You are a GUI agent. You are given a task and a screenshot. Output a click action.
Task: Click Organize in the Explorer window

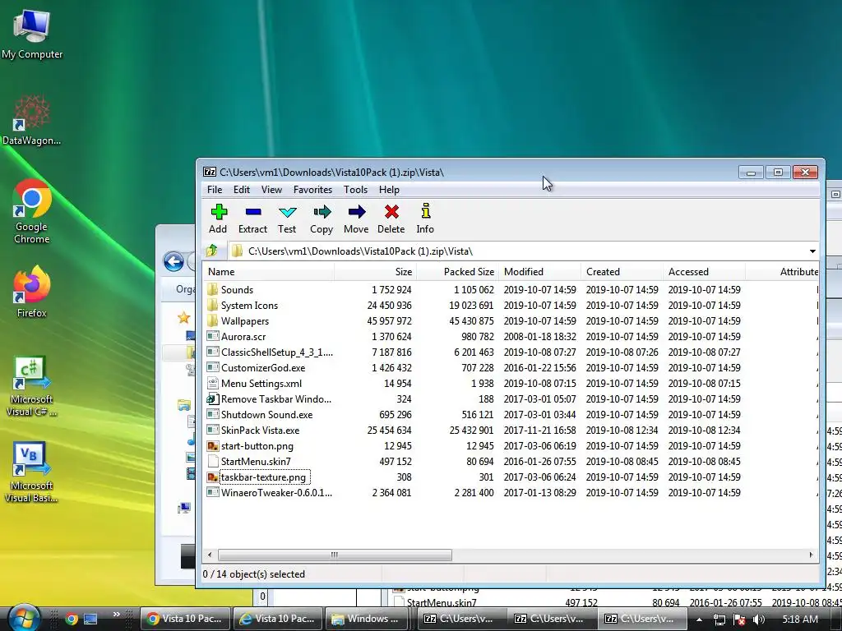(x=185, y=289)
